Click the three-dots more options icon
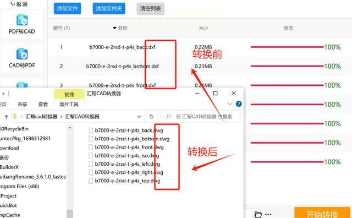This screenshot has height=218, width=352. coord(268,215)
